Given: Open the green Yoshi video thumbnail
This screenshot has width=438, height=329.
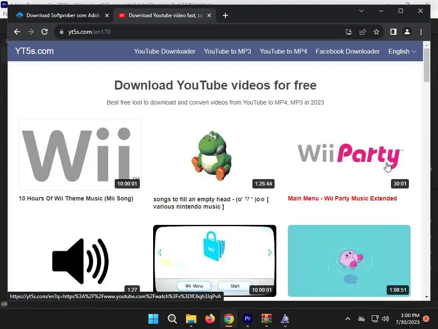Looking at the screenshot, I should coord(215,154).
